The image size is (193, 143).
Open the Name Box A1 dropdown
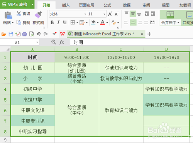tap(37, 42)
